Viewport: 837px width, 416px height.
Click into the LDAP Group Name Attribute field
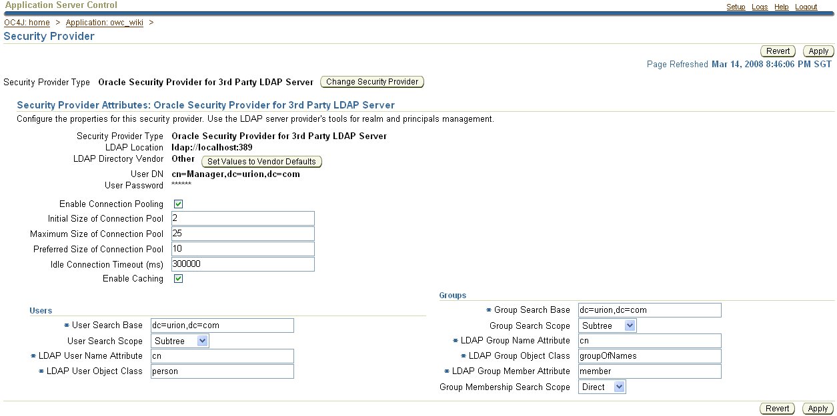point(650,341)
